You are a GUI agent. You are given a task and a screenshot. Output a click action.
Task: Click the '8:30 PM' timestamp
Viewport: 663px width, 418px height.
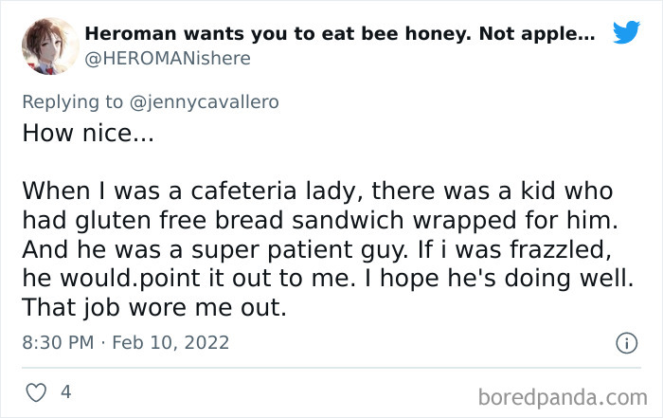(x=59, y=342)
